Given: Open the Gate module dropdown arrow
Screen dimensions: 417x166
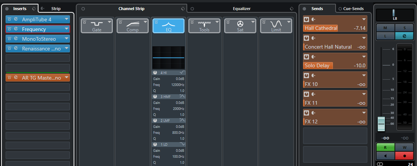Looking at the screenshot, I should (x=109, y=22).
